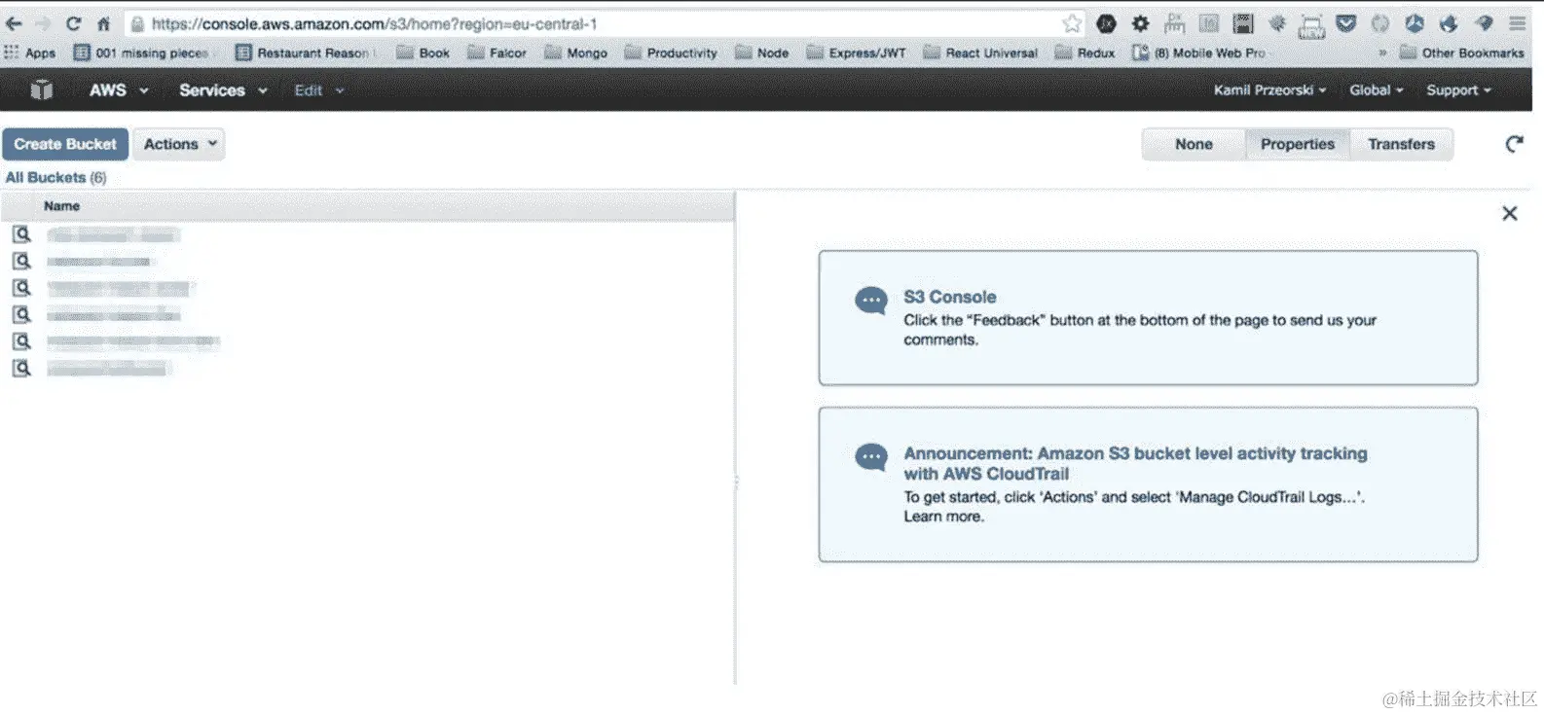Select the Properties view tab
The height and width of the screenshot is (715, 1544).
click(x=1298, y=144)
